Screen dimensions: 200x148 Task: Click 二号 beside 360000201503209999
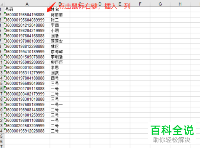pyautogui.click(x=60, y=126)
